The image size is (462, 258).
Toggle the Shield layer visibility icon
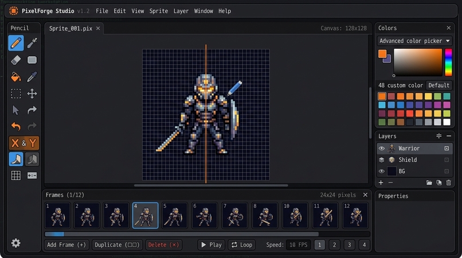coord(382,160)
